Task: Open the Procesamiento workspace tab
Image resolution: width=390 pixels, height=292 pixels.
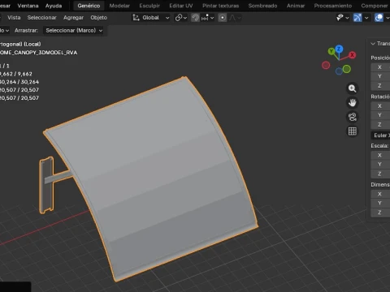Action: click(333, 6)
